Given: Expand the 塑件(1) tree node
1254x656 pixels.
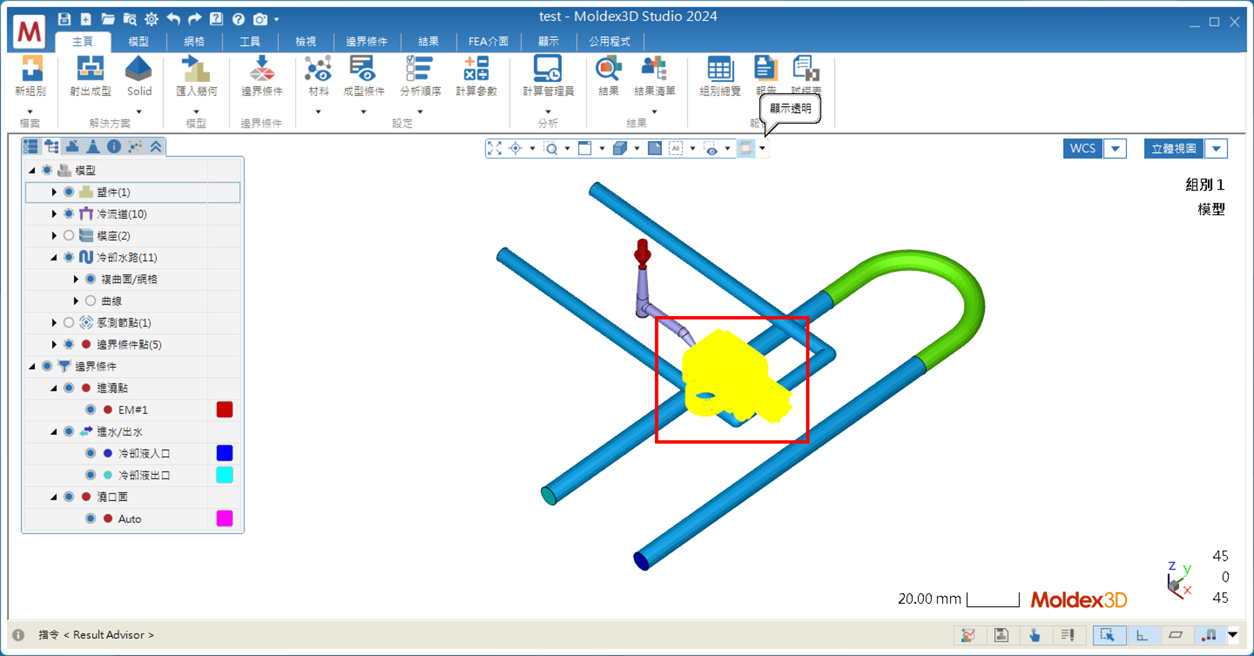Looking at the screenshot, I should tap(54, 192).
